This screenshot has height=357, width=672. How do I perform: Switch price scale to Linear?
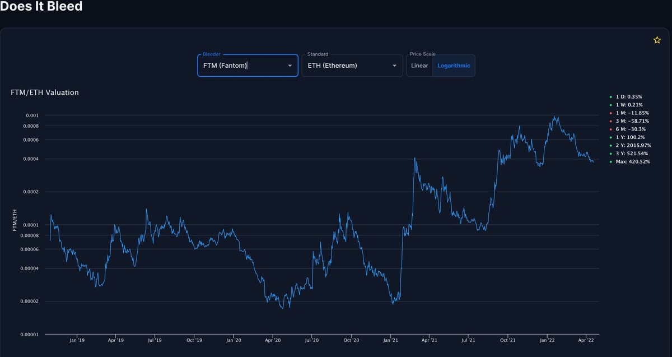coord(419,66)
